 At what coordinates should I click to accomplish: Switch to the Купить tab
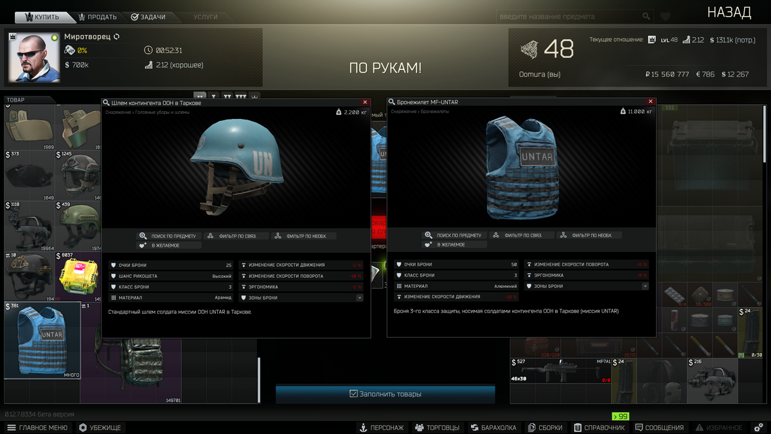(42, 17)
